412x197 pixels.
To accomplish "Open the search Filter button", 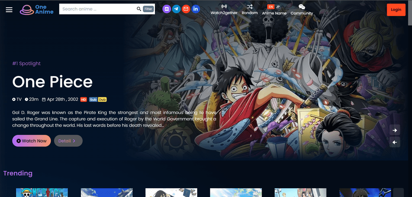I will 148,9.
